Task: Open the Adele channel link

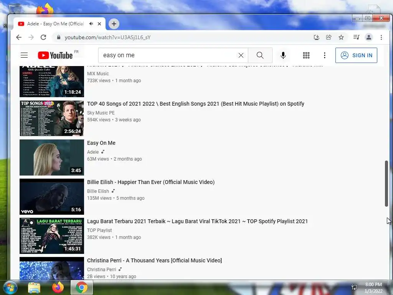Action: click(93, 152)
